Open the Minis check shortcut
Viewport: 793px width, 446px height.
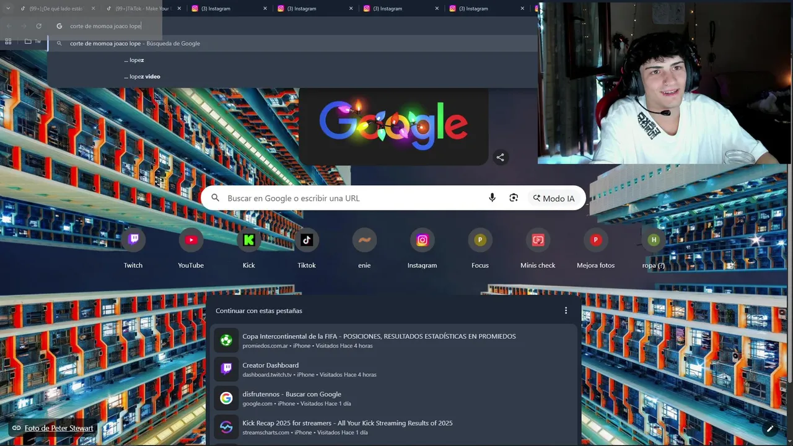tap(538, 247)
